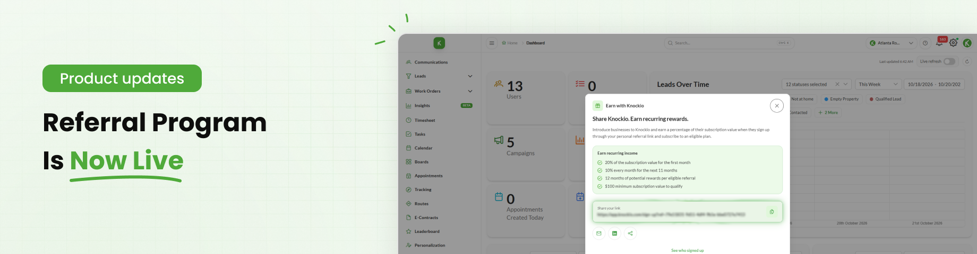Click the Product updates banner label
The height and width of the screenshot is (254, 977).
[x=122, y=78]
